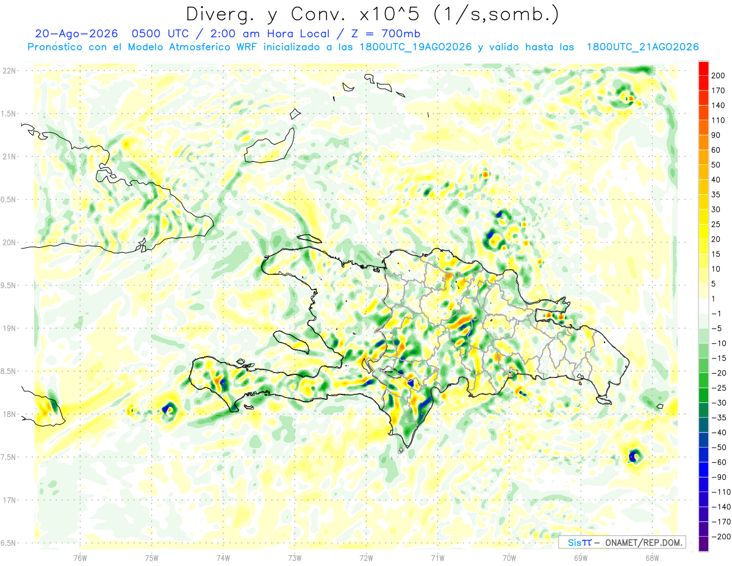The height and width of the screenshot is (566, 732).
Task: Click the '9.5N' latitude label
Action: pyautogui.click(x=9, y=286)
